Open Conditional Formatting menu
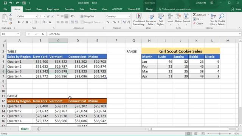The width and height of the screenshot is (242, 136). 139,20
